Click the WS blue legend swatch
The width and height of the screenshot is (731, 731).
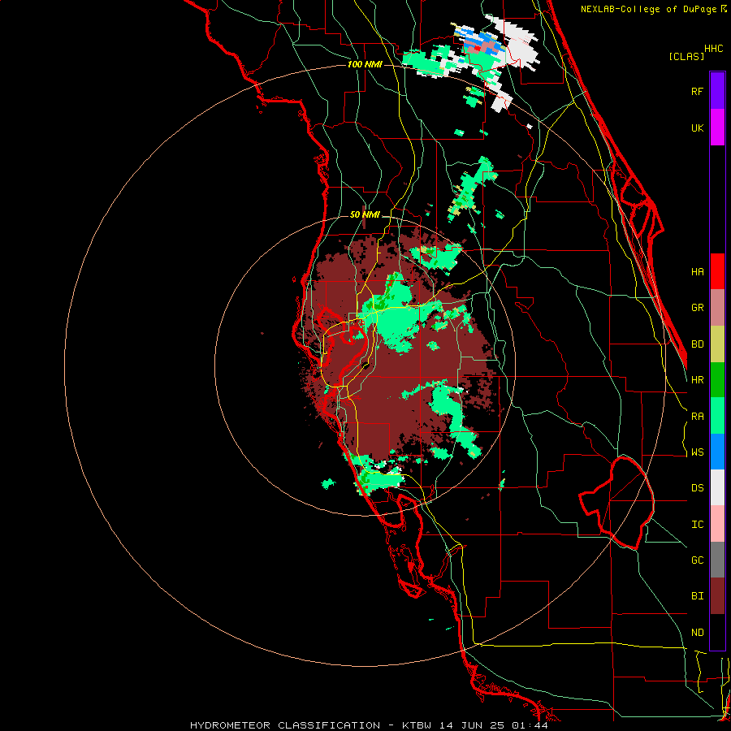pos(717,452)
